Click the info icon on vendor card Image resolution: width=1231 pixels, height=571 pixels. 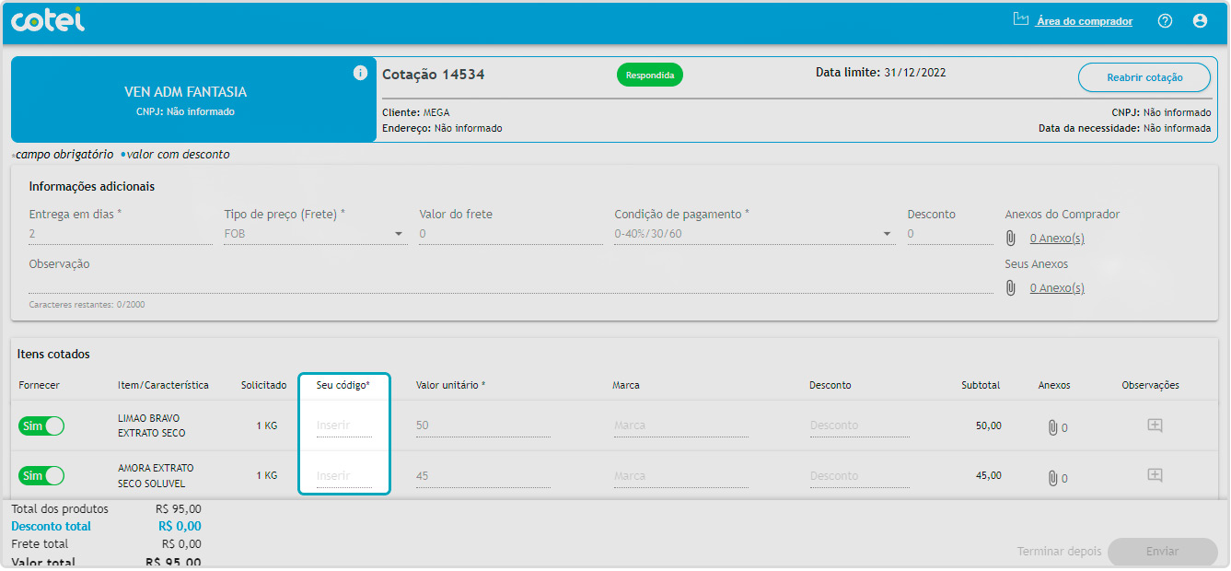[x=360, y=74]
